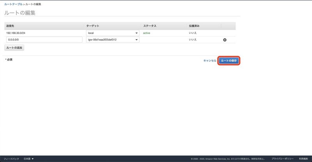
Task: Open the フィードバック link in the footer
Action: (11, 159)
